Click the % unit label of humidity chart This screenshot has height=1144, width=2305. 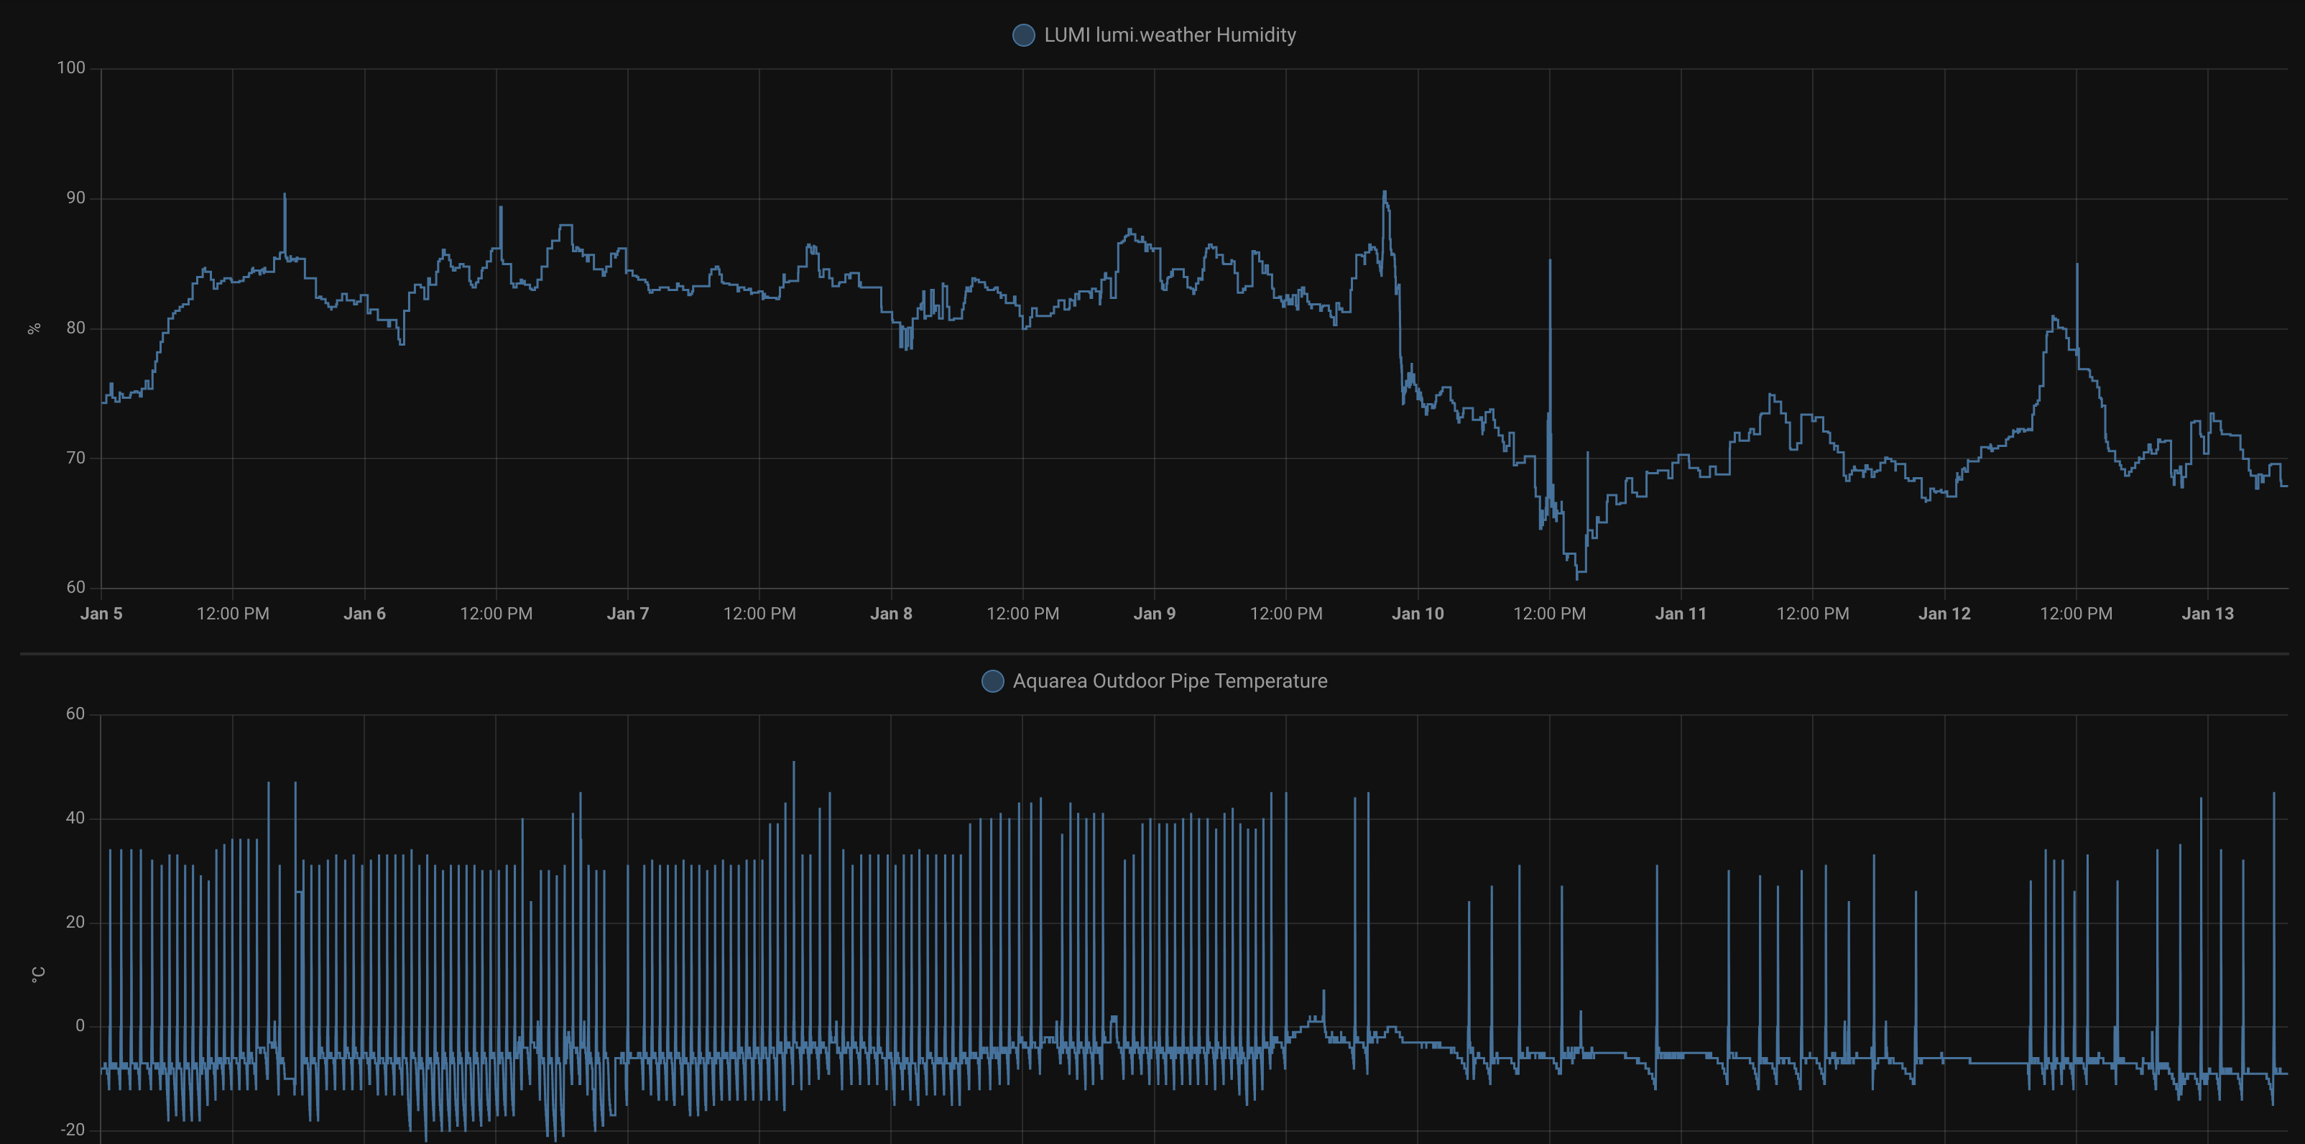[35, 328]
